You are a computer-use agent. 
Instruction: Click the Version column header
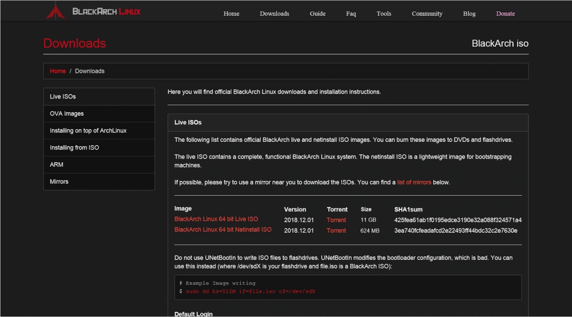(x=295, y=209)
